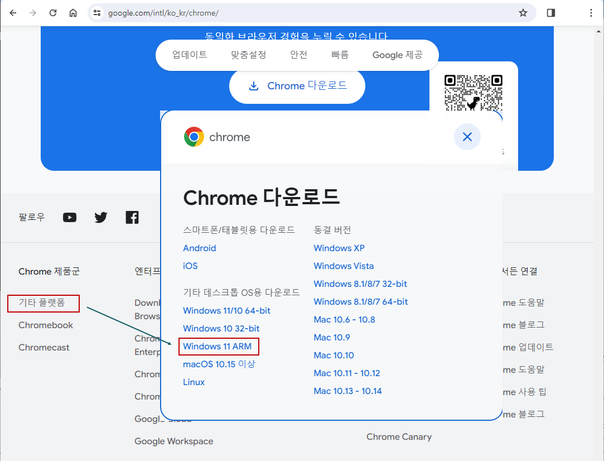Viewport: 604px width, 461px height.
Task: Open the 업데이트 link in right footer column
Action: 528,347
